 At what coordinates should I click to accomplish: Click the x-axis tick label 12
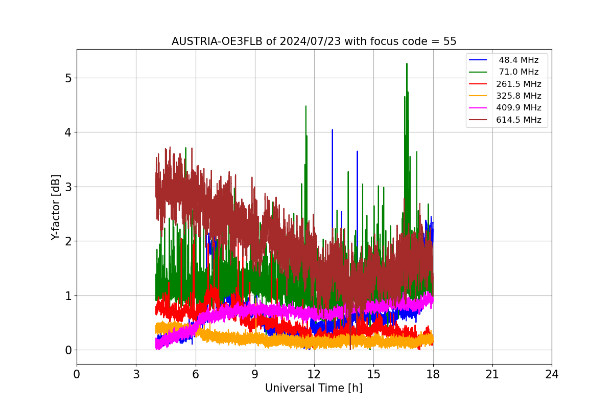point(314,374)
